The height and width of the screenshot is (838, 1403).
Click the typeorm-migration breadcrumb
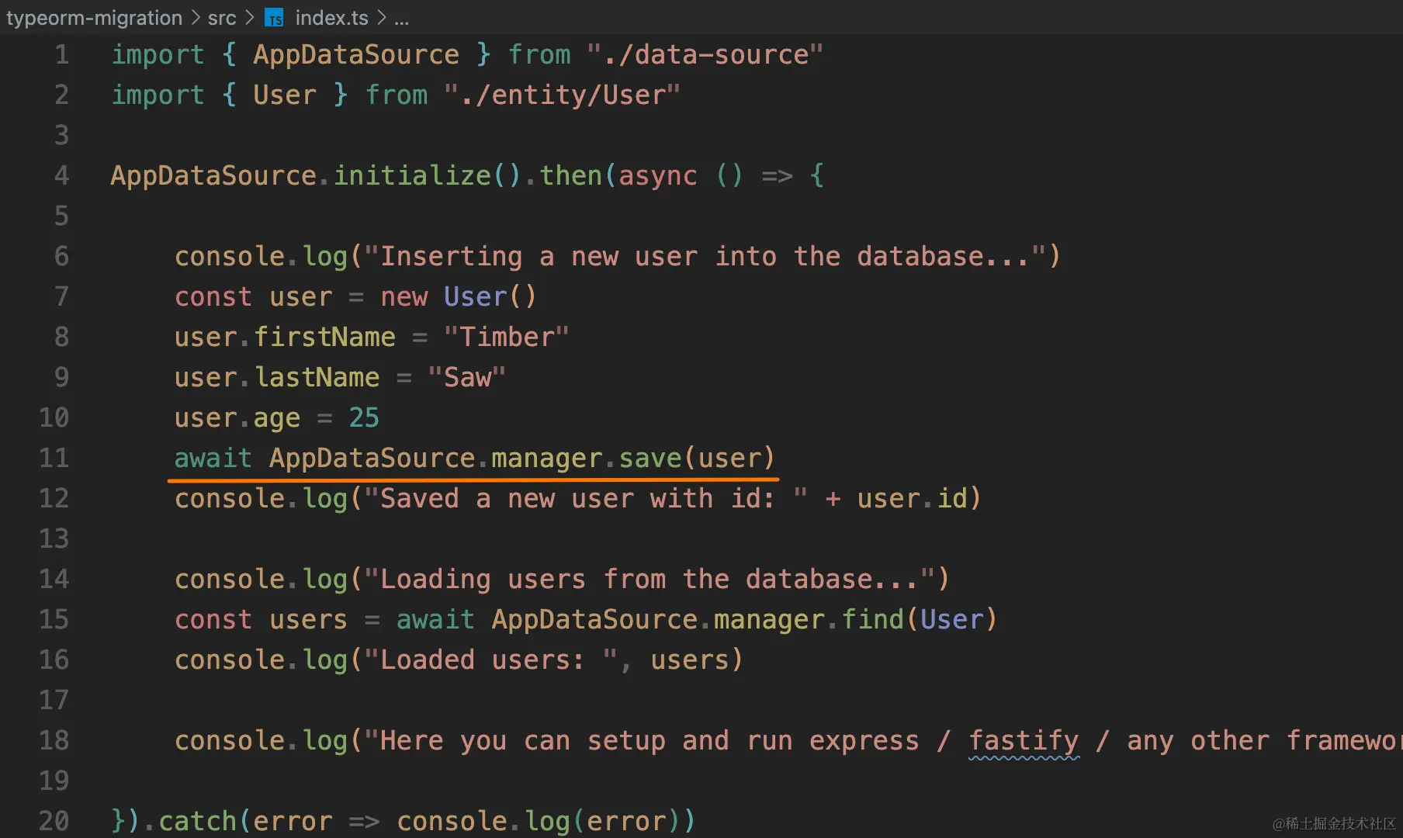click(x=94, y=17)
